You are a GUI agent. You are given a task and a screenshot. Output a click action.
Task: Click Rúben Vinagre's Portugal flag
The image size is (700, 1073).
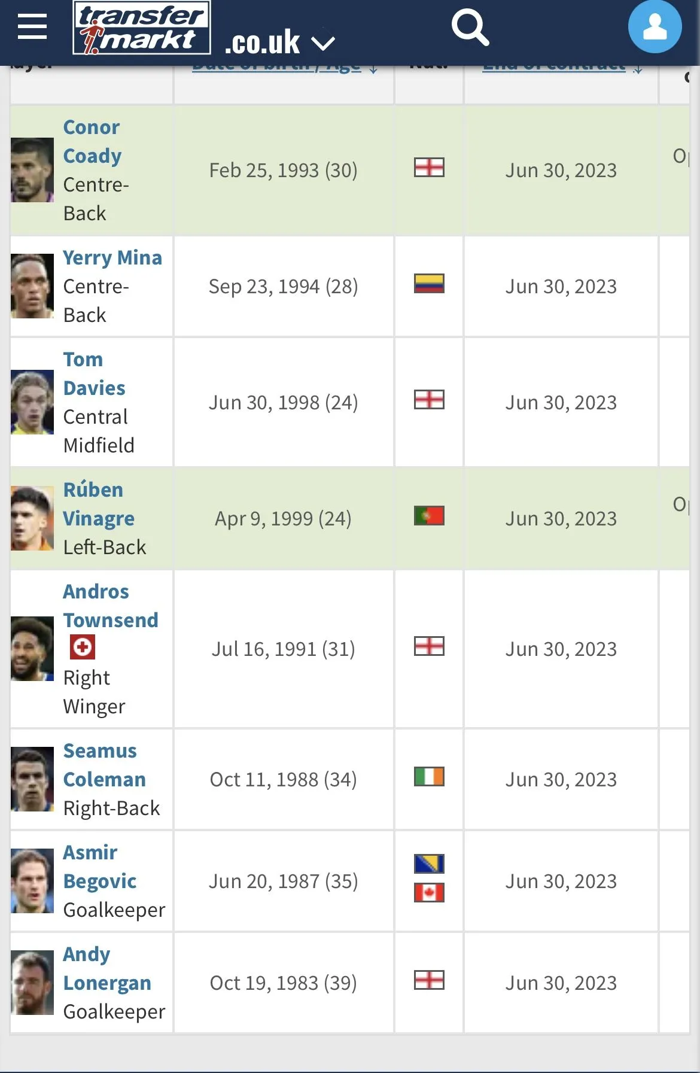tap(429, 516)
